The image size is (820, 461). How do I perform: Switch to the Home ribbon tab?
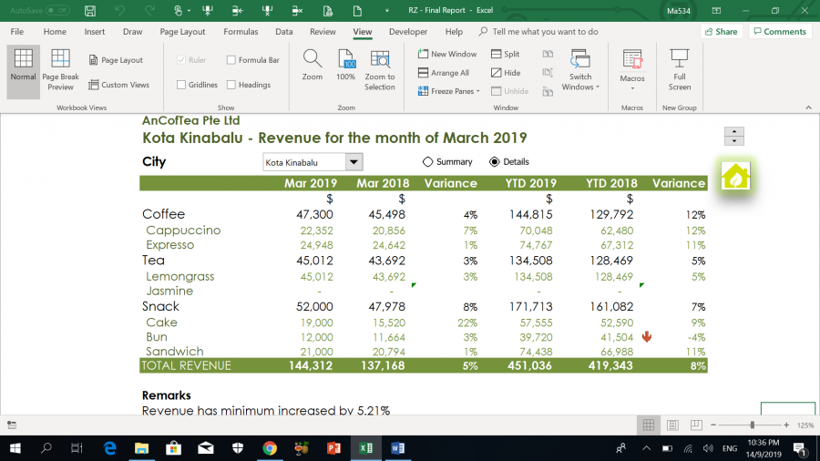click(55, 32)
